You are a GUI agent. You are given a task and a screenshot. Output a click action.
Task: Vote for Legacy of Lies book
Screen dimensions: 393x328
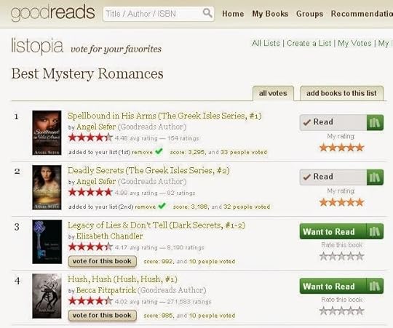click(x=103, y=261)
